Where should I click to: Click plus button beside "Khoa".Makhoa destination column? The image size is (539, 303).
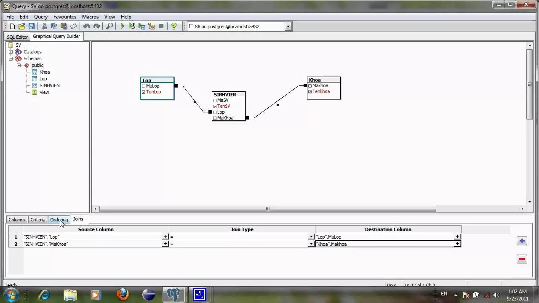pyautogui.click(x=457, y=244)
